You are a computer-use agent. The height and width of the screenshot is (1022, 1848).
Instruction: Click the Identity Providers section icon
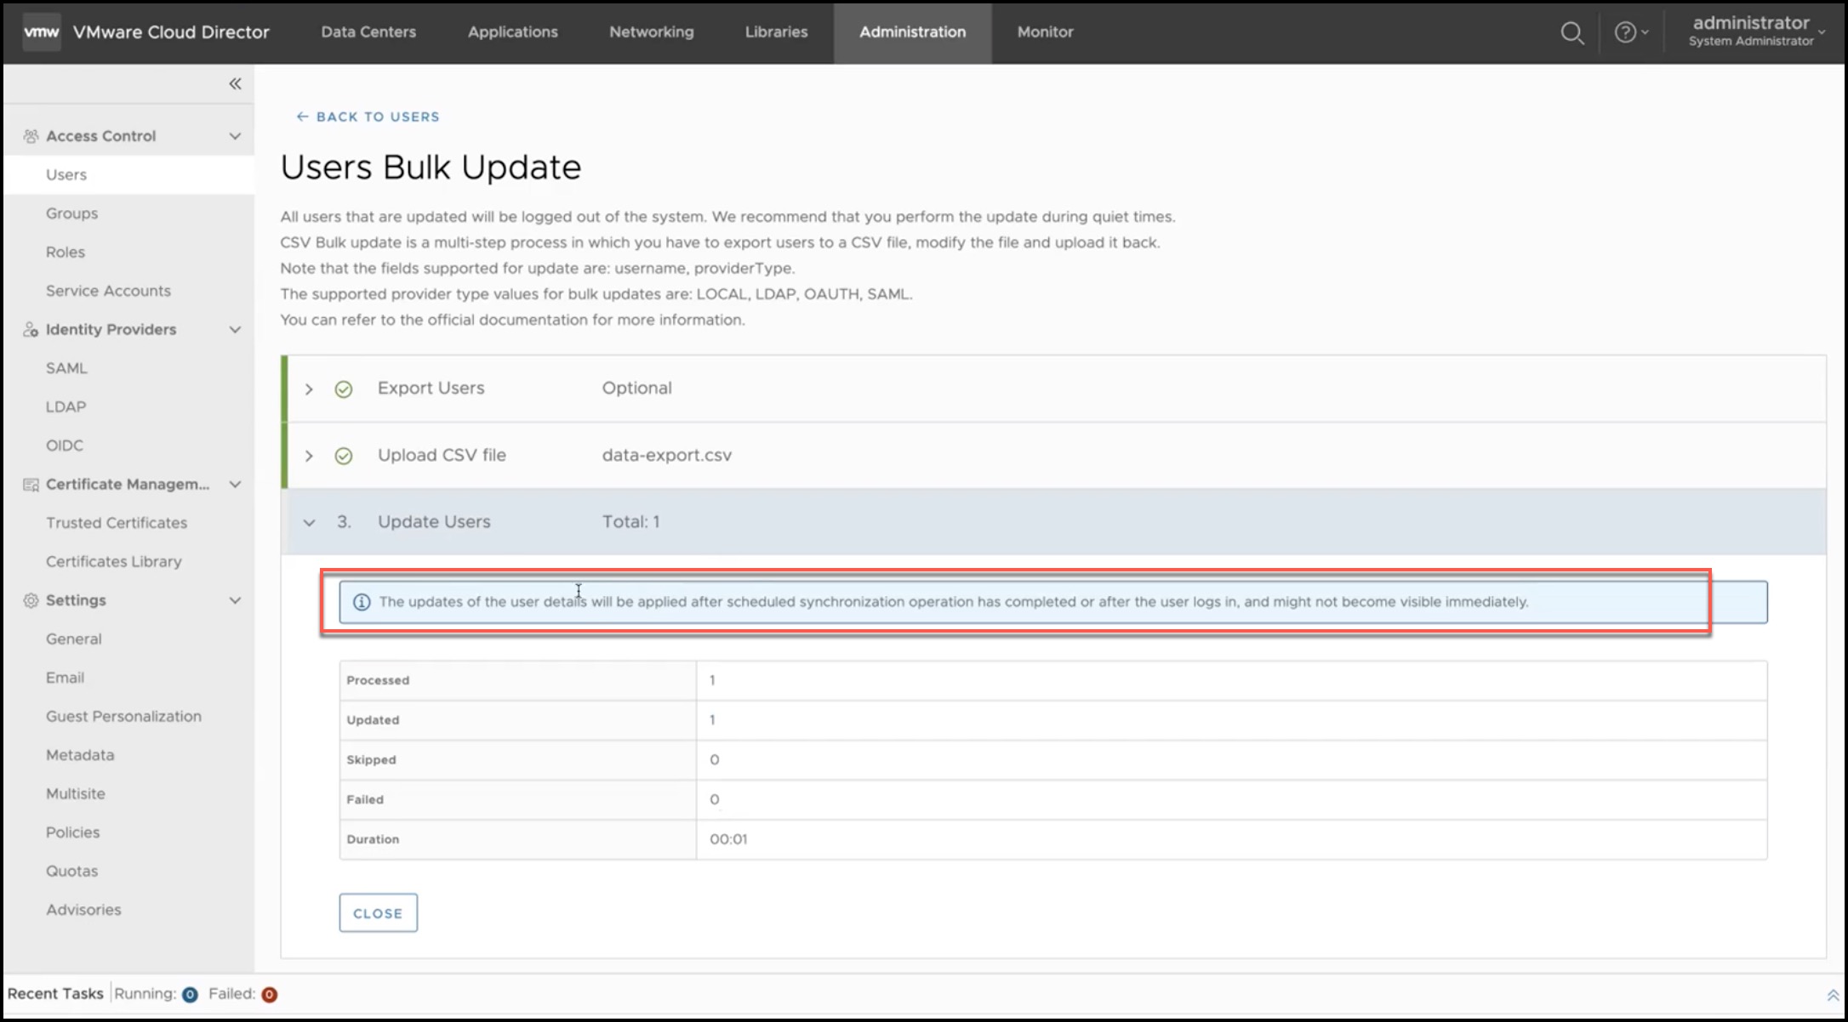click(x=31, y=330)
